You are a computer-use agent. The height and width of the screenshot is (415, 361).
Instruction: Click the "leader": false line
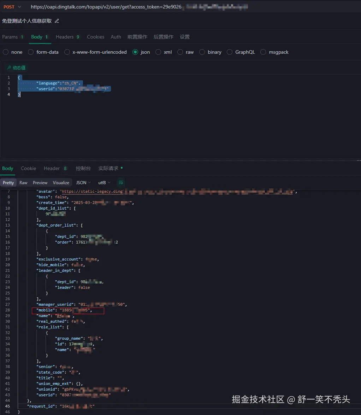point(72,287)
